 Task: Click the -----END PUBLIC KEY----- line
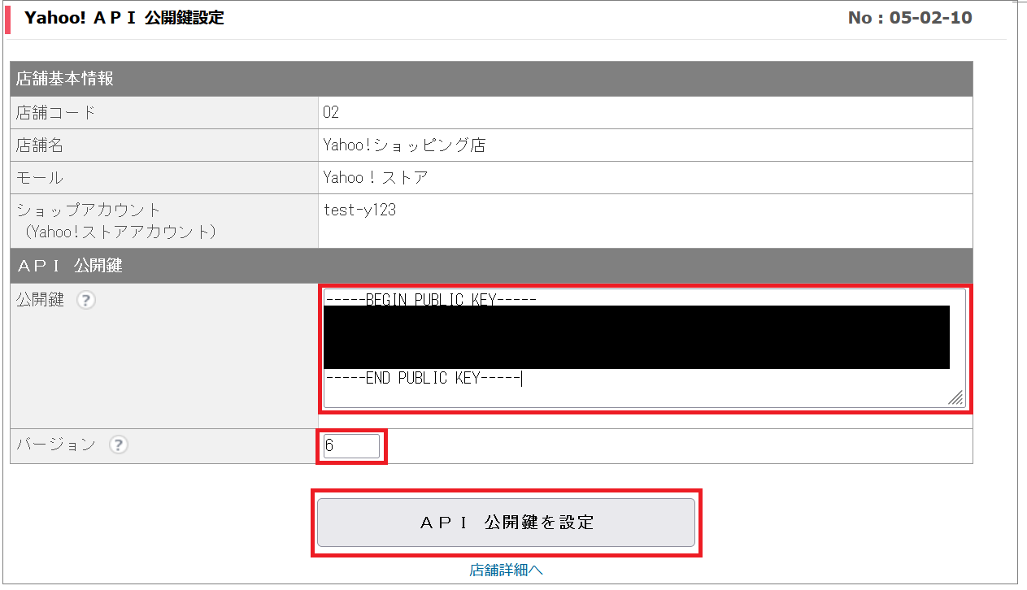tap(421, 378)
